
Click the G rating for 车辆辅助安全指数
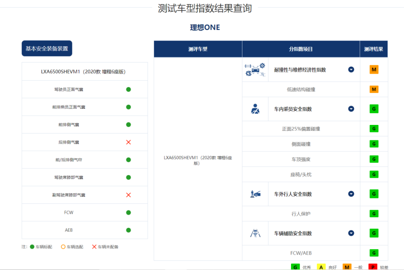tap(374, 233)
